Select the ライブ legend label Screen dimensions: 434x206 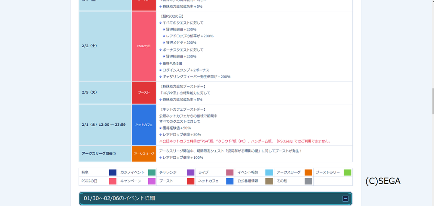click(x=203, y=172)
